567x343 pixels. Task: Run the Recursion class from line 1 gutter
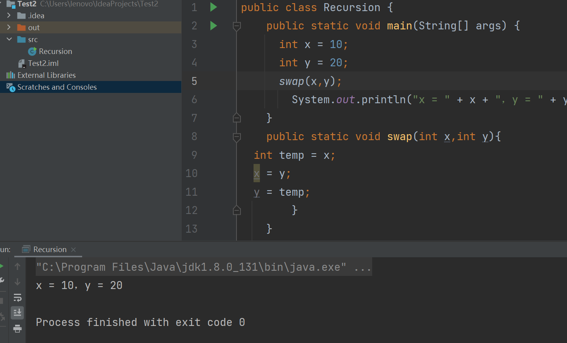coord(213,7)
